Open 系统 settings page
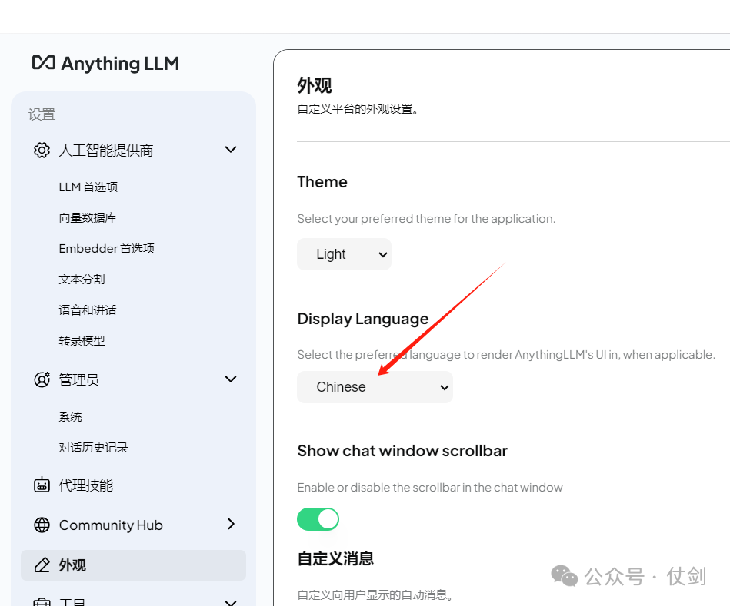Viewport: 730px width, 606px height. pyautogui.click(x=70, y=417)
